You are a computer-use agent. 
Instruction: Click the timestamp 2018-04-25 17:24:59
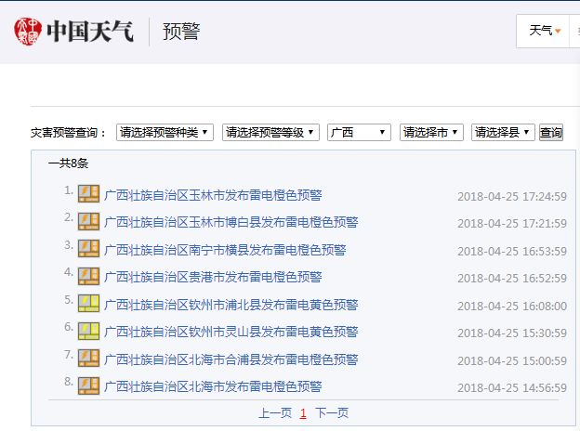click(512, 196)
